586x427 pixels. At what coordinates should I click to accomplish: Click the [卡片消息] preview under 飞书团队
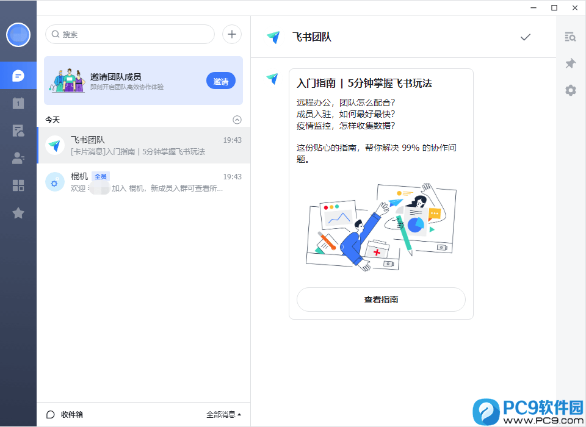click(138, 152)
